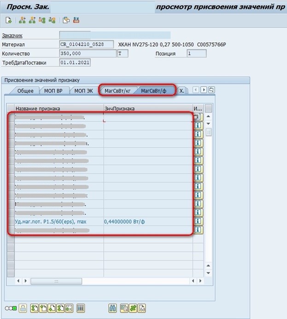Click the vertical scrollbar handle in the table
This screenshot has width=287, height=319.
[x=208, y=133]
